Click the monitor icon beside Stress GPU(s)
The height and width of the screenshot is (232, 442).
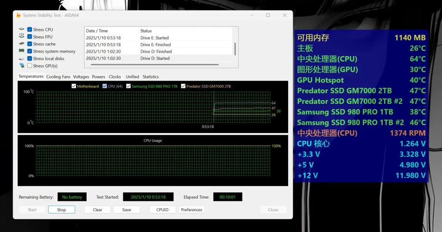tap(22, 65)
